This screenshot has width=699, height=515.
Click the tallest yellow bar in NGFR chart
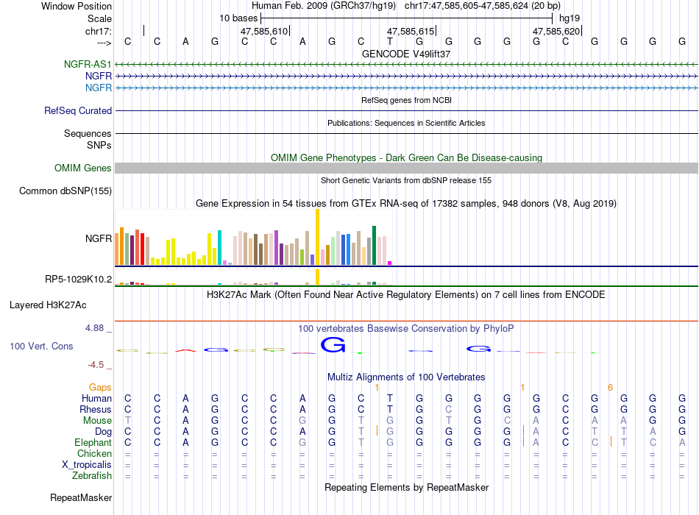pyautogui.click(x=317, y=237)
